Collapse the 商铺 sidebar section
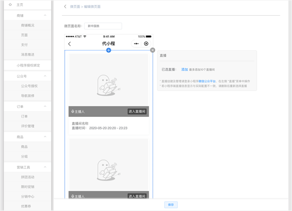The height and width of the screenshot is (211, 292). (x=45, y=15)
